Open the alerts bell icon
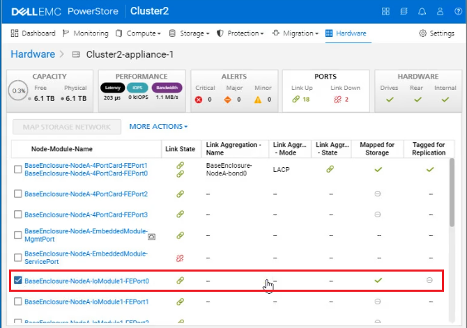This screenshot has height=328, width=467. point(422,11)
